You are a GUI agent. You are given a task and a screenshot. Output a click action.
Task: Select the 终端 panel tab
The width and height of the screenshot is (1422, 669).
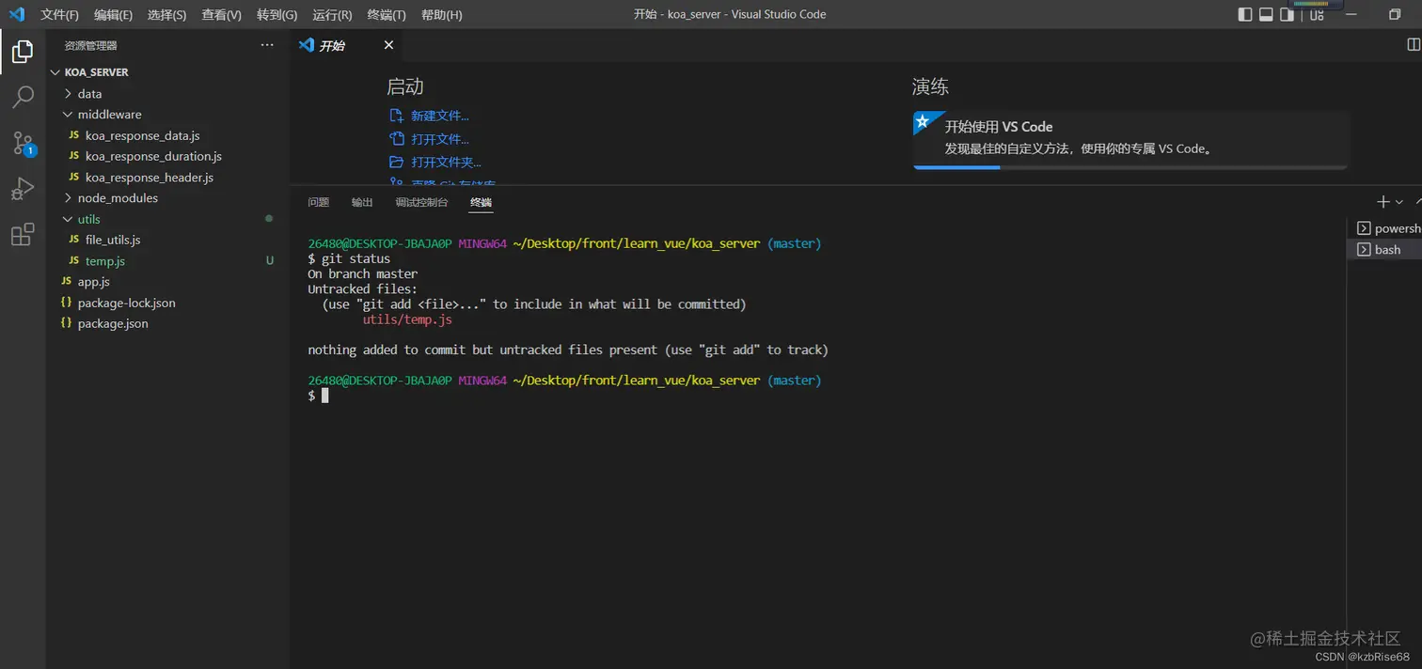tap(481, 202)
